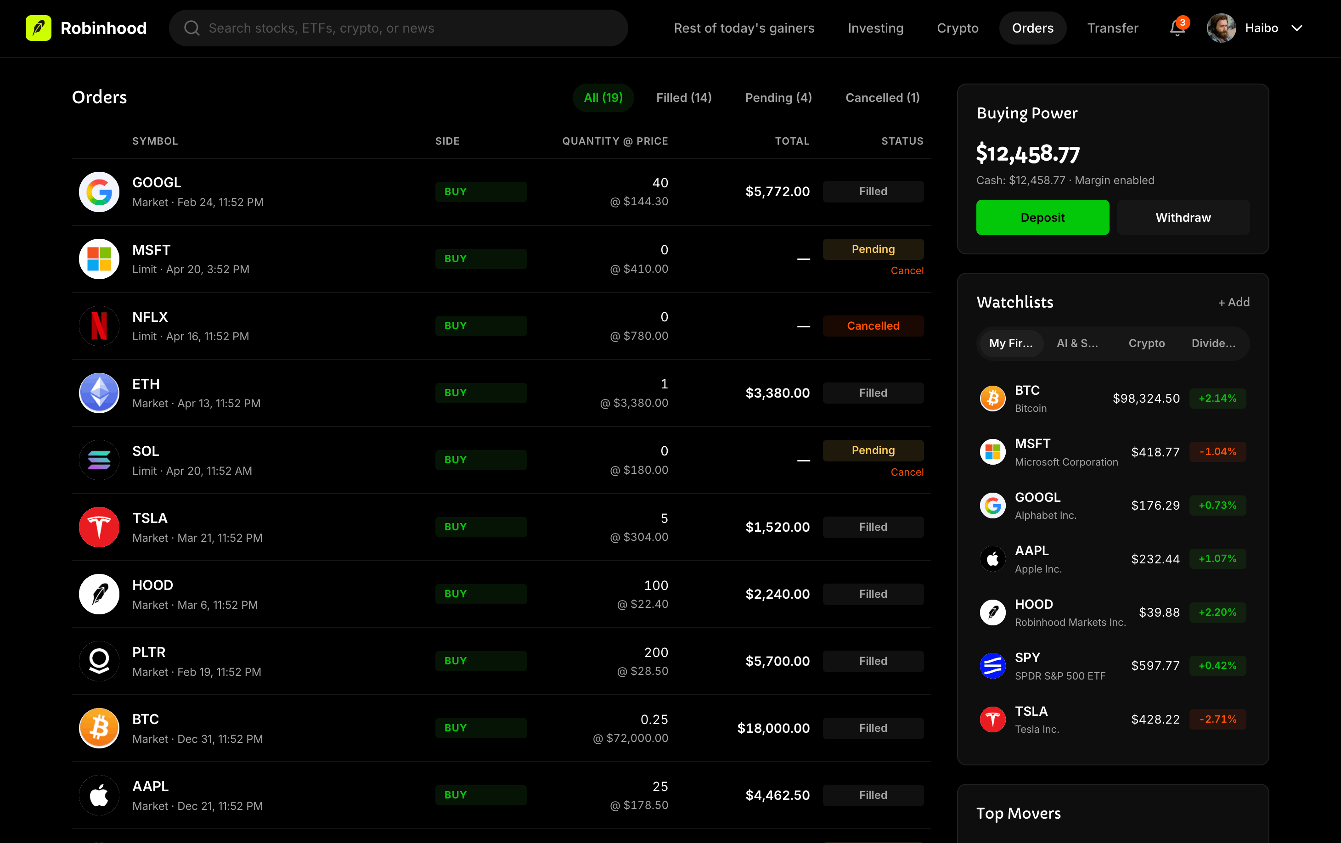Click 'Market · Mar 6, 11:52 PM' text
The height and width of the screenshot is (843, 1341).
(195, 605)
